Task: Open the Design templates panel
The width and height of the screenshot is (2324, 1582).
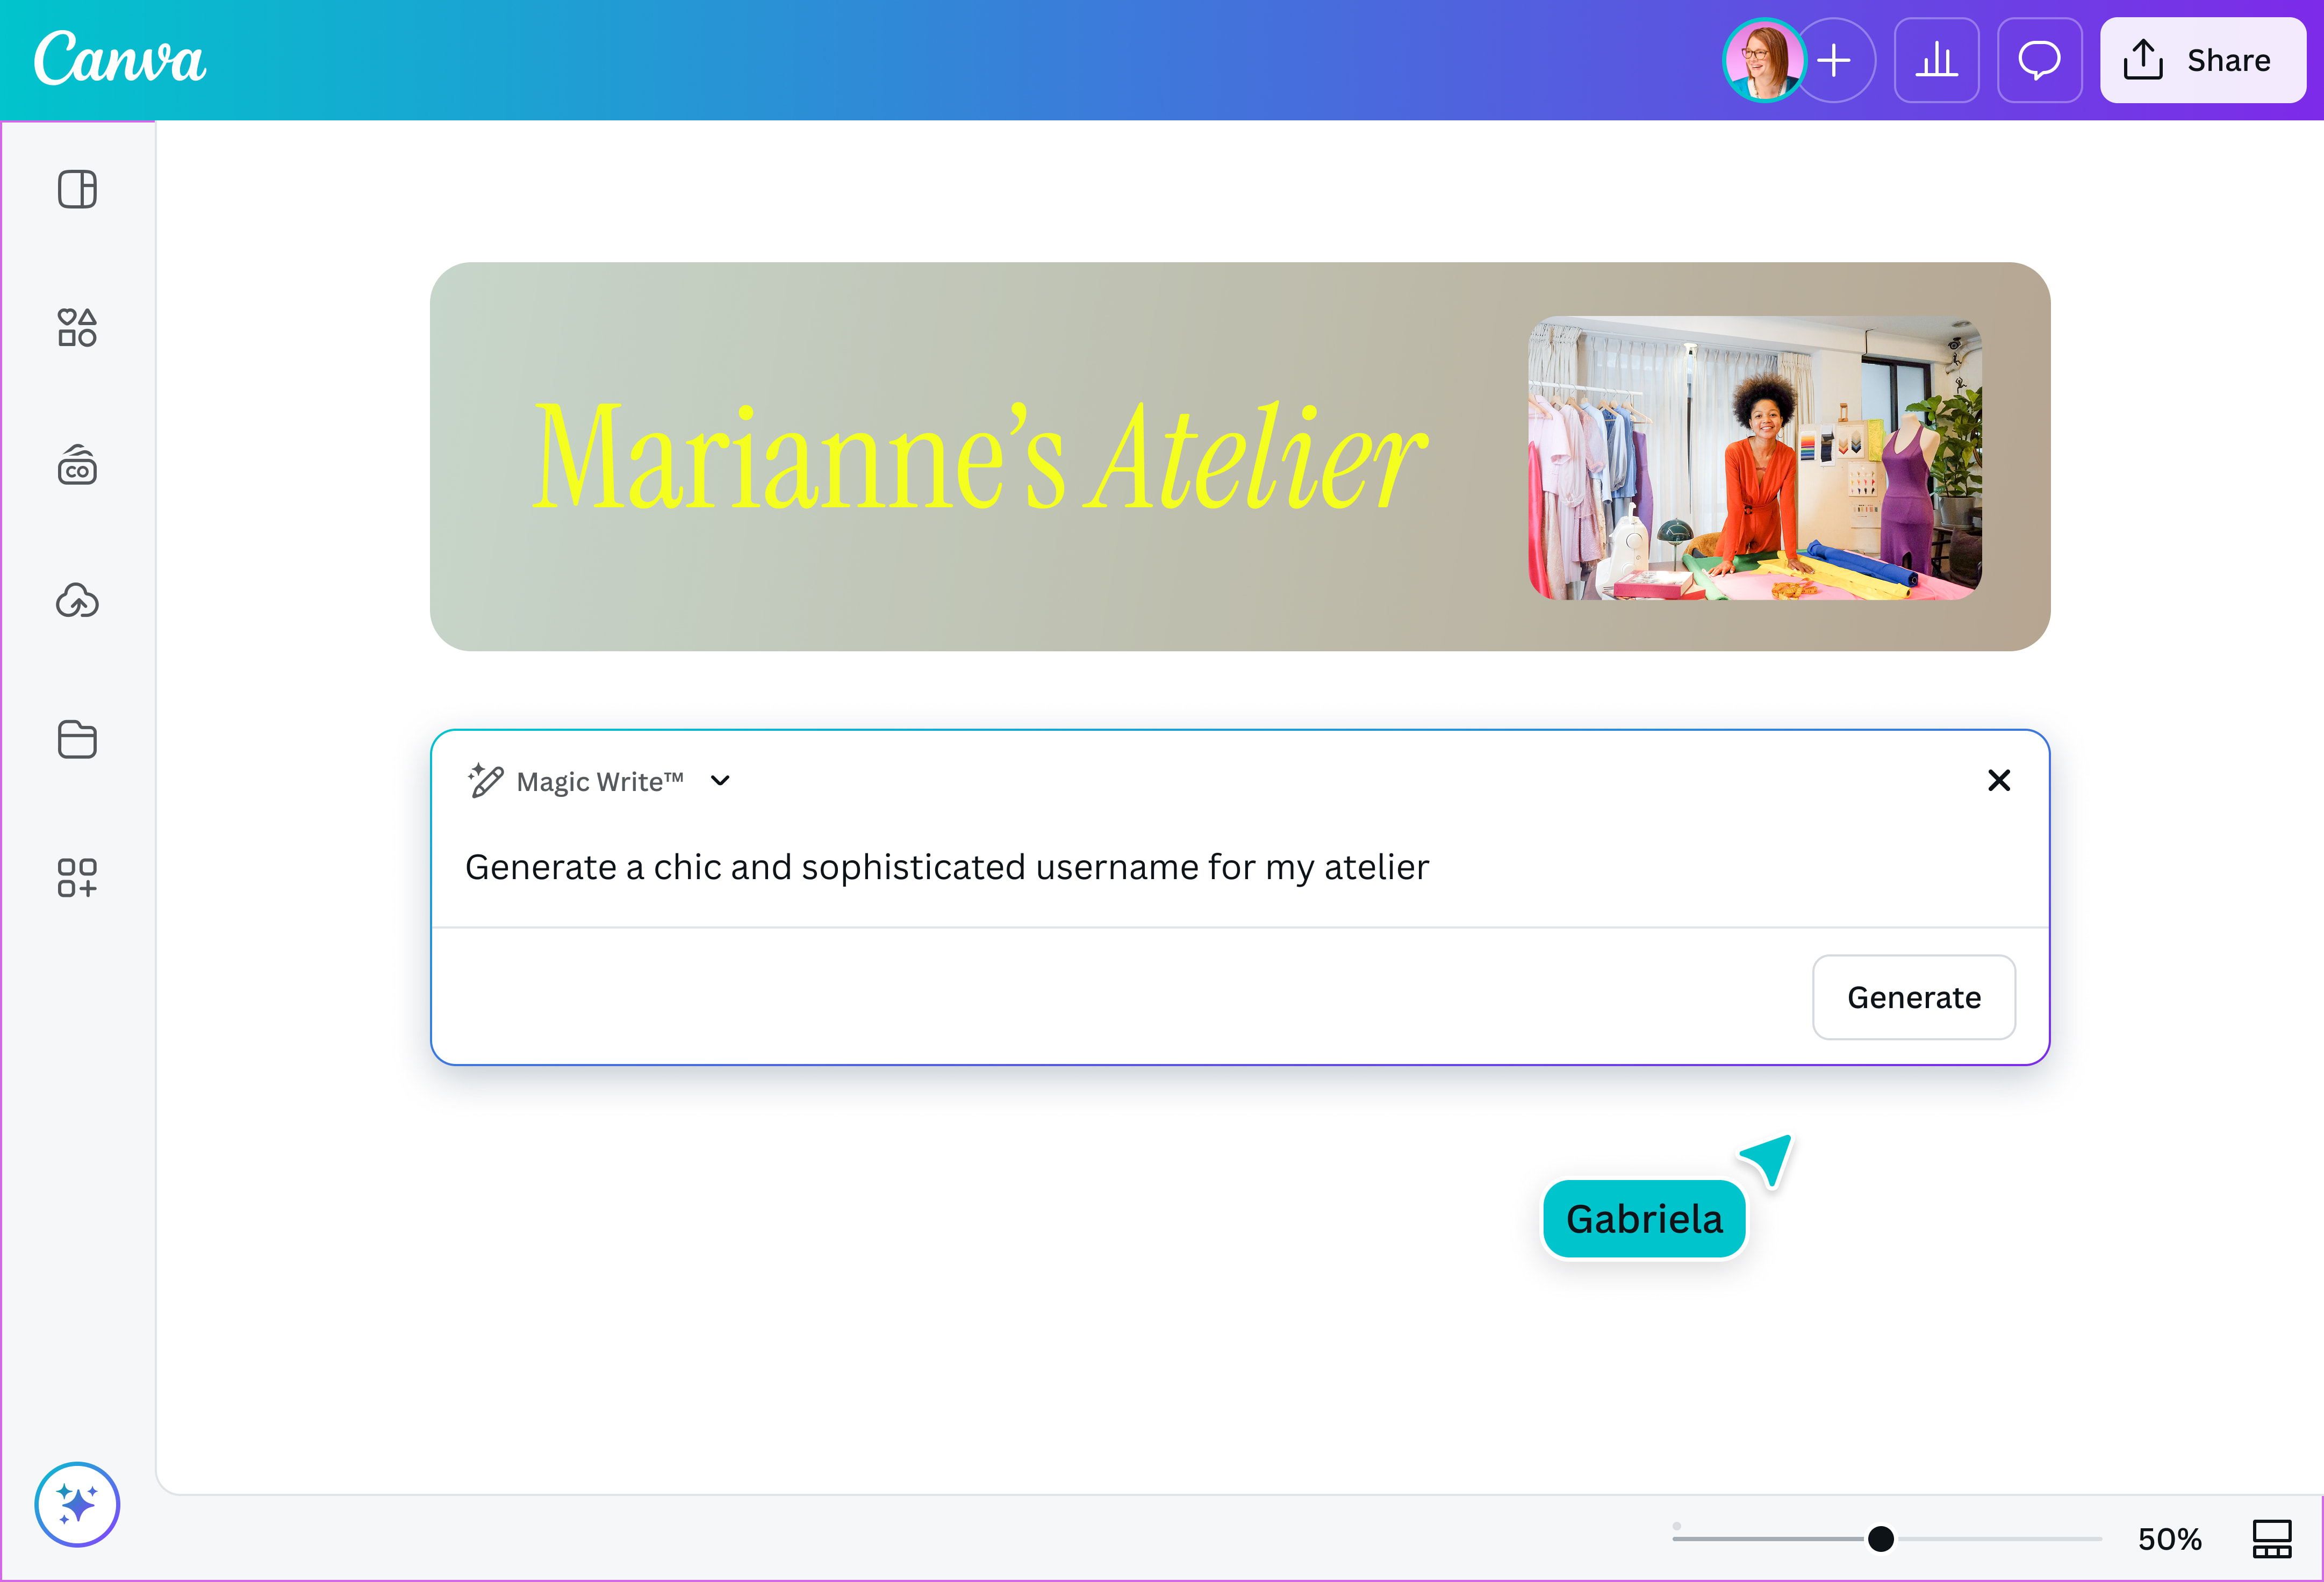Action: tap(78, 189)
